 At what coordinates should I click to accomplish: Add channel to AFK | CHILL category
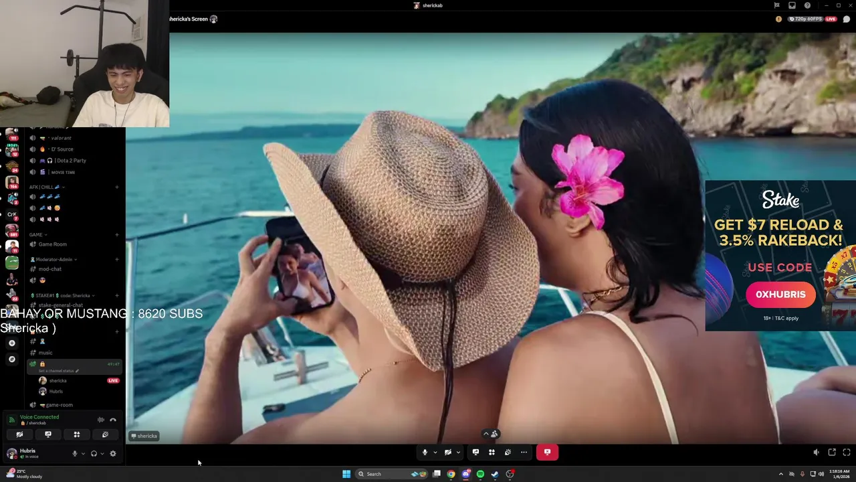[x=117, y=187]
